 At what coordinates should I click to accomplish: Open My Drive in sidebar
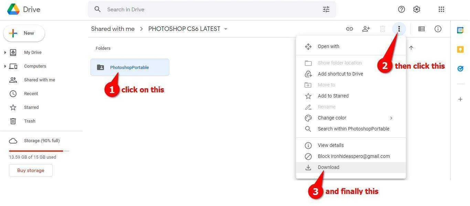point(33,53)
